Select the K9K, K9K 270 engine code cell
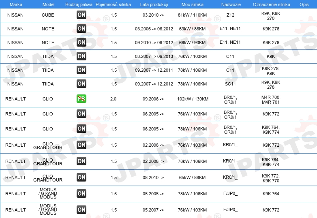This screenshot has width=317, height=218. tap(271, 16)
